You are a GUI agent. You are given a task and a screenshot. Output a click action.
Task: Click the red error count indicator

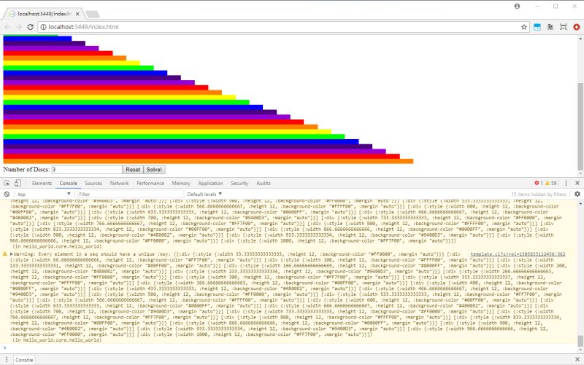(539, 183)
